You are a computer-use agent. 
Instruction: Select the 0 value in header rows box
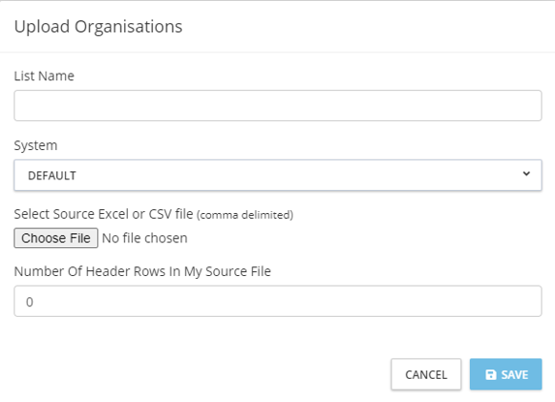tap(30, 302)
